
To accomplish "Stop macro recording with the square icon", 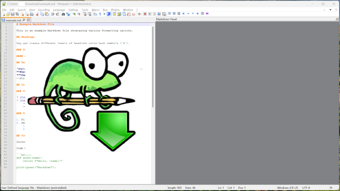I will coord(150,14).
